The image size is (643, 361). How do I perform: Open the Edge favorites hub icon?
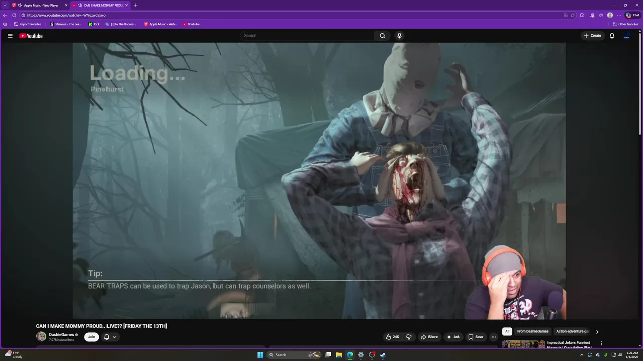tap(601, 15)
